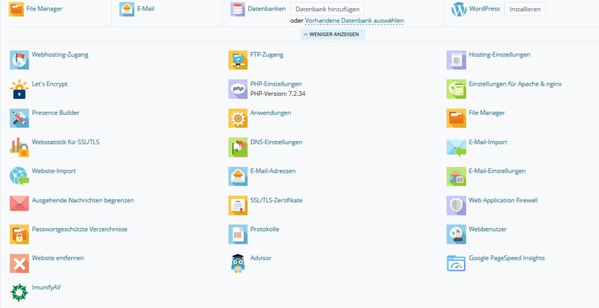Open the PHP-Einstellungen php icon
The height and width of the screenshot is (308, 599).
coord(238,89)
